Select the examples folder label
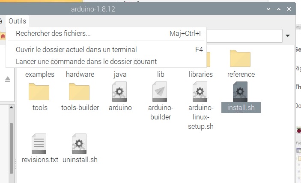 [40, 74]
